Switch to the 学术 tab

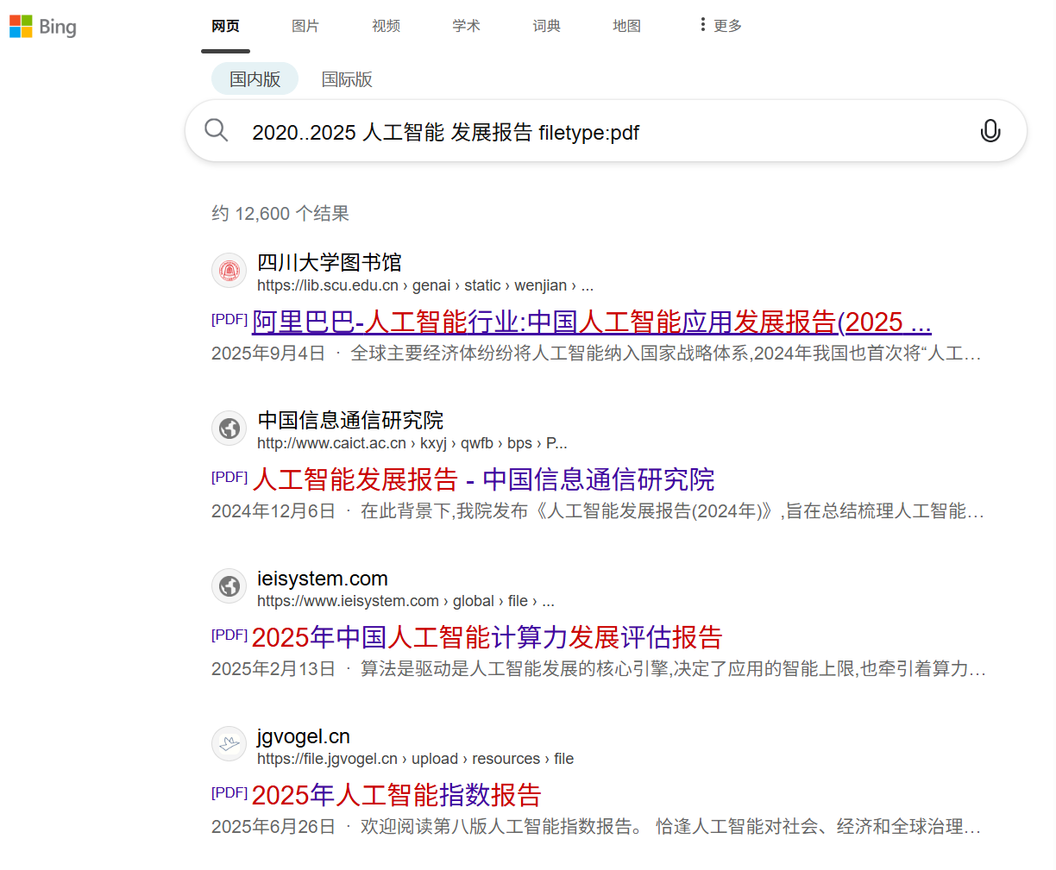pos(466,26)
